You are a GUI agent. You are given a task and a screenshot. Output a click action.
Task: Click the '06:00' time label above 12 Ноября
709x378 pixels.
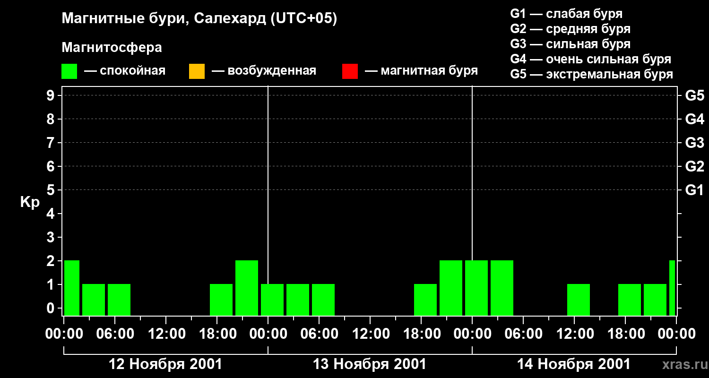point(115,334)
